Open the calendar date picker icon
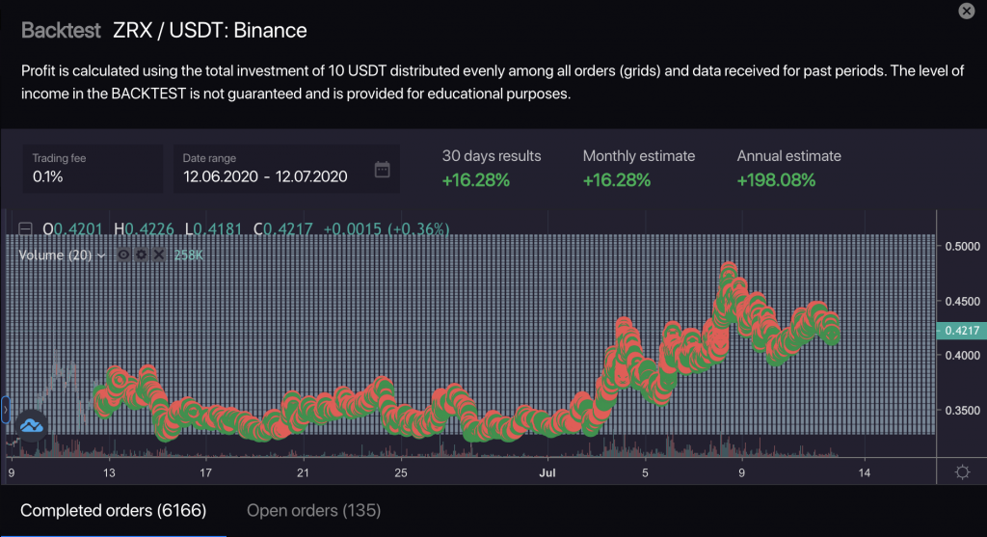The width and height of the screenshot is (987, 537). [x=382, y=170]
